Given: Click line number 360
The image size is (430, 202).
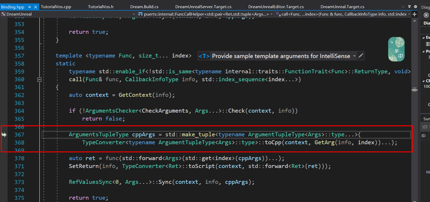Looking at the screenshot, I should [x=19, y=79].
